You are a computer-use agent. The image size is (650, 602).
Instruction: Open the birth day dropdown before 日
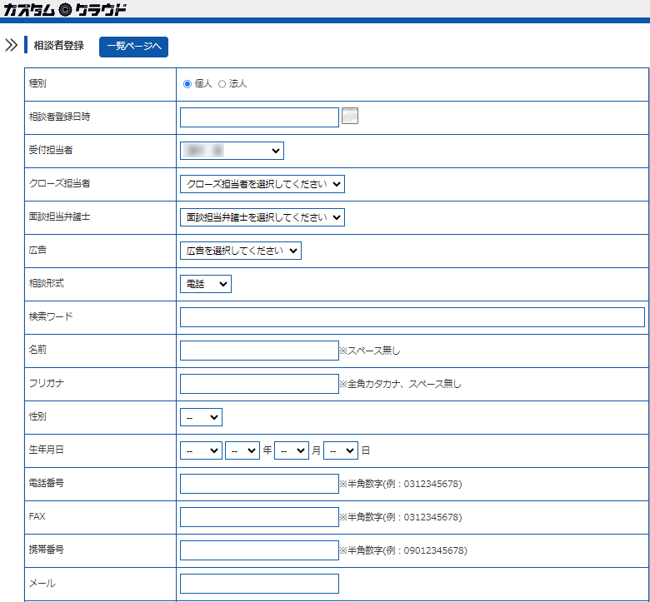pyautogui.click(x=341, y=450)
